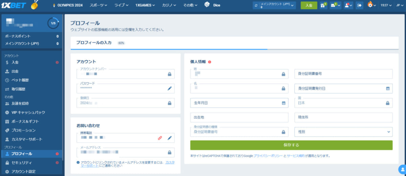Open OLYMPICS 2024 in top menu

click(68, 5)
